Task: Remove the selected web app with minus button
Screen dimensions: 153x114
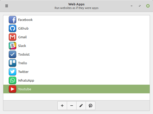Action: coord(72,106)
